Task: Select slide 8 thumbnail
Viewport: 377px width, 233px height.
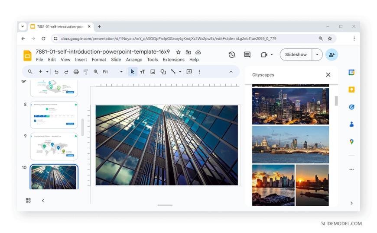Action: click(54, 115)
